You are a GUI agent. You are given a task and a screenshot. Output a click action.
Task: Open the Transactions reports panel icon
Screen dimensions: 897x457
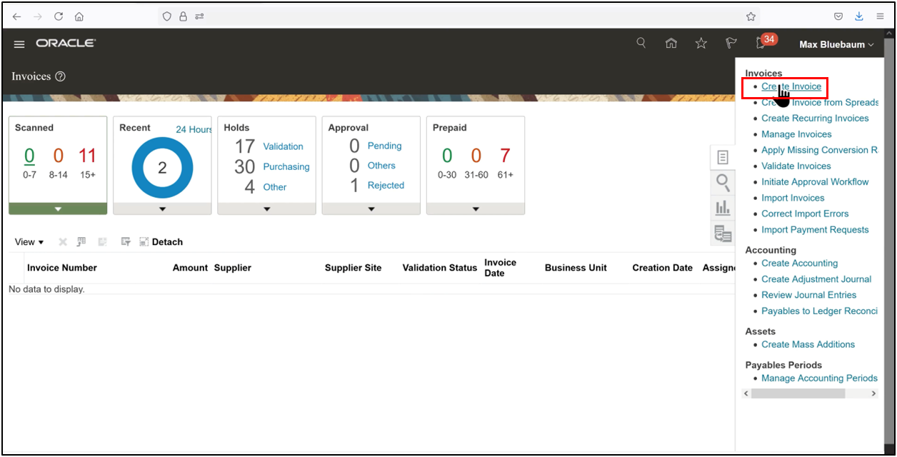pos(723,233)
